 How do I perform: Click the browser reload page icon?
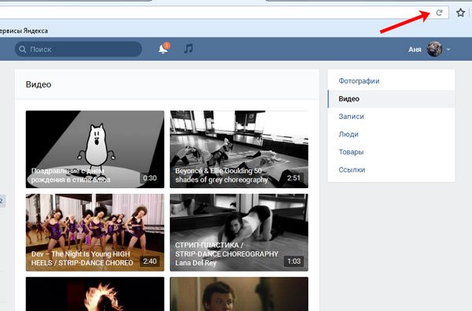point(439,13)
